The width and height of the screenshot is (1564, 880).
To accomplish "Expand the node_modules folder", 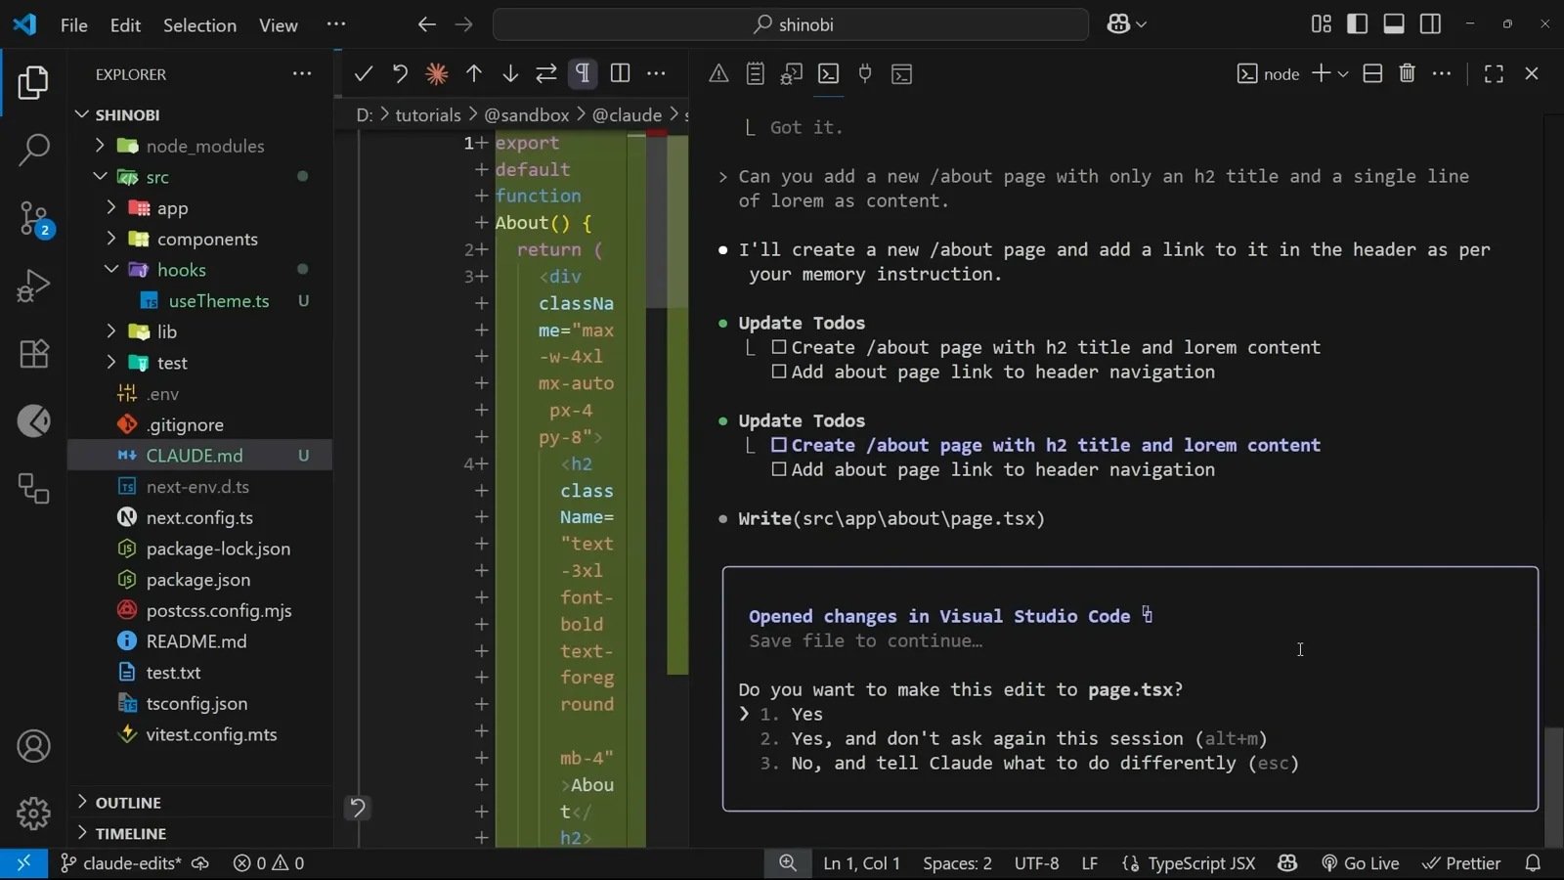I will click(100, 146).
